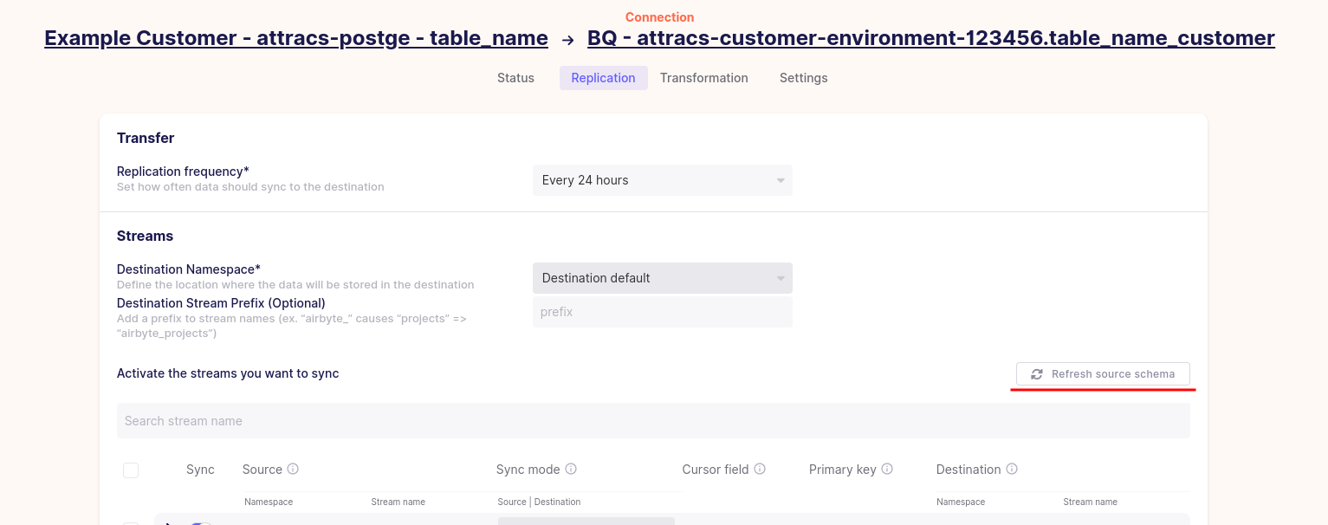Click the Sync column header

[200, 470]
